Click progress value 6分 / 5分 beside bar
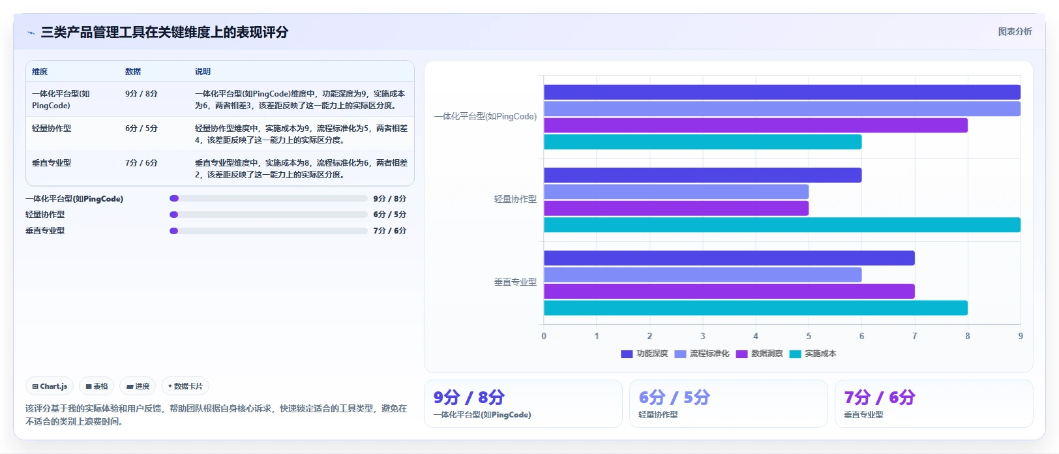The width and height of the screenshot is (1059, 454). pyautogui.click(x=390, y=215)
